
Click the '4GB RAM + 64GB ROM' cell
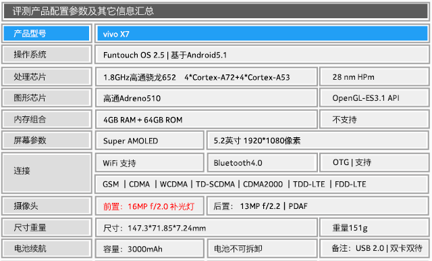pyautogui.click(x=207, y=119)
